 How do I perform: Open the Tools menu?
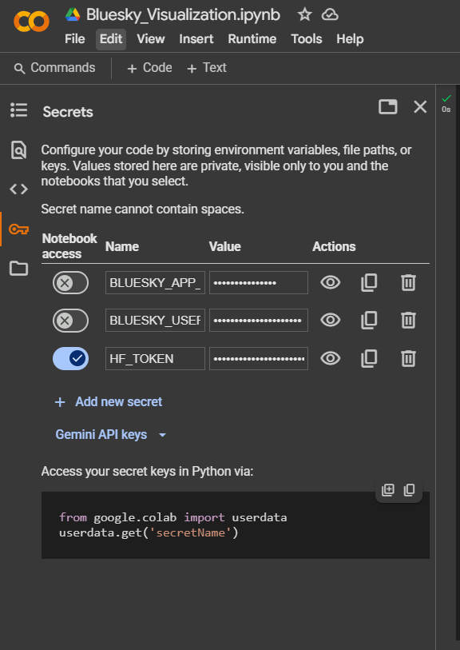(307, 39)
